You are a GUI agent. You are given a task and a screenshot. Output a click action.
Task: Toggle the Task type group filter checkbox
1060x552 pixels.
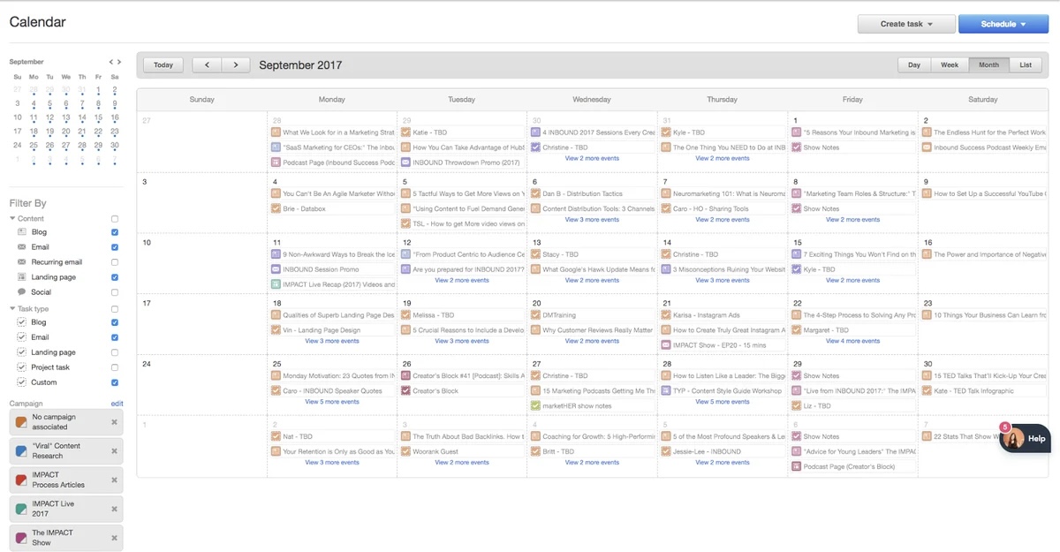tap(115, 309)
